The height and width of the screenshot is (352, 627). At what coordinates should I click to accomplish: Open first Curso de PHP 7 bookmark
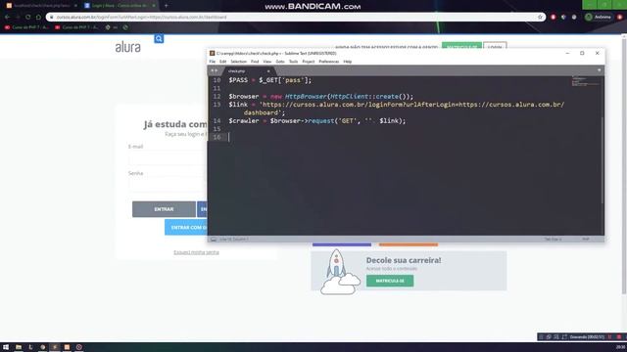(x=26, y=27)
